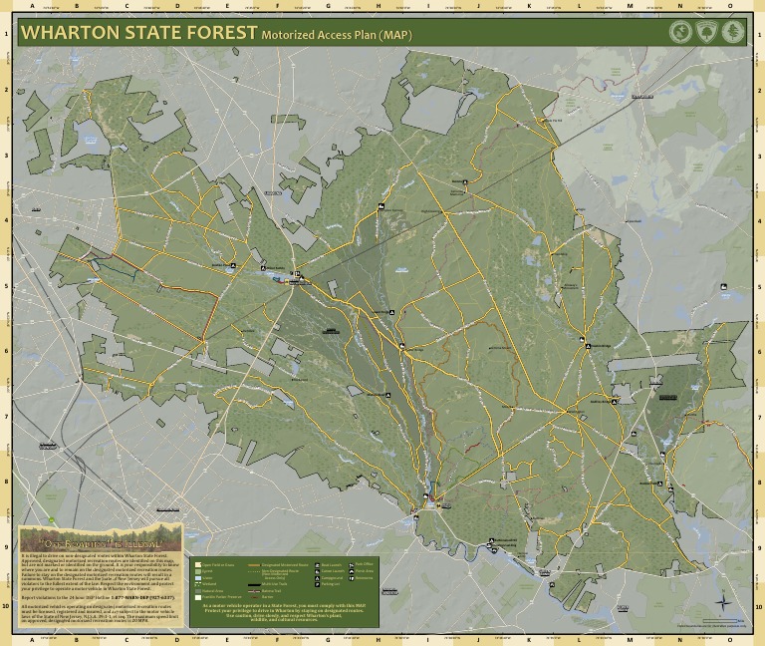The width and height of the screenshot is (765, 646).
Task: Click the Park Office icon in the legend
Action: [352, 565]
